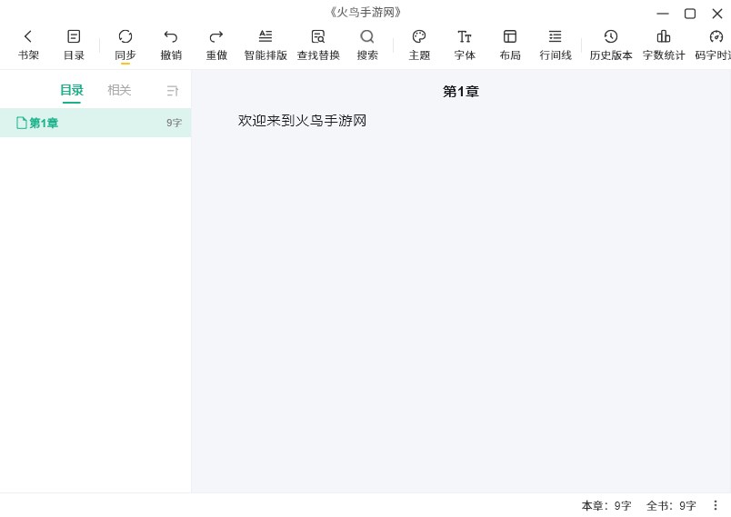Redo with the 重做 icon
The width and height of the screenshot is (731, 517).
pos(216,45)
